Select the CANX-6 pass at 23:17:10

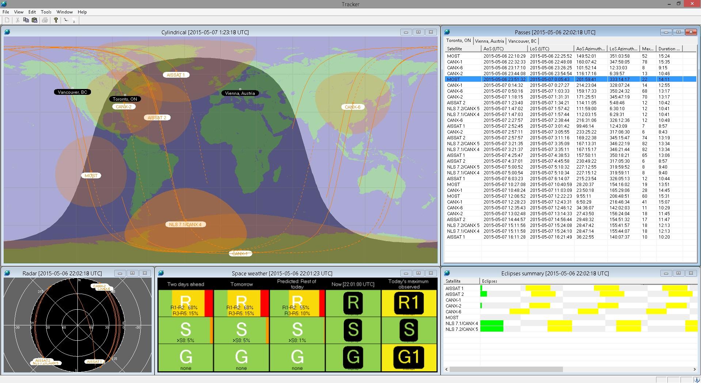(570, 67)
